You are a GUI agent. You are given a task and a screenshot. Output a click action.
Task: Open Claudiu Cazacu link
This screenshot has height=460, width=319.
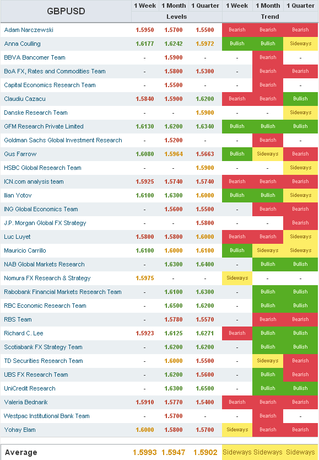click(x=25, y=99)
